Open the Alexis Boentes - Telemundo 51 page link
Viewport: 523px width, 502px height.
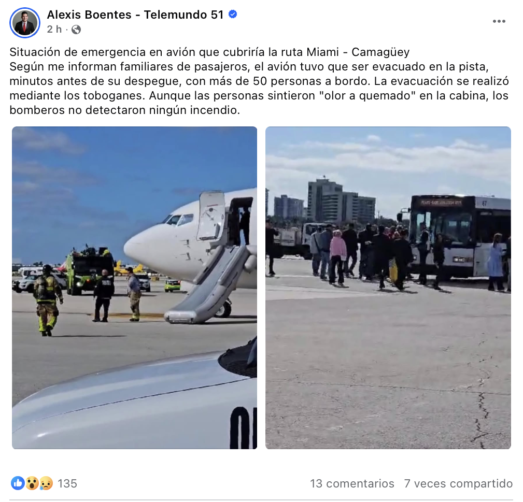tap(135, 15)
